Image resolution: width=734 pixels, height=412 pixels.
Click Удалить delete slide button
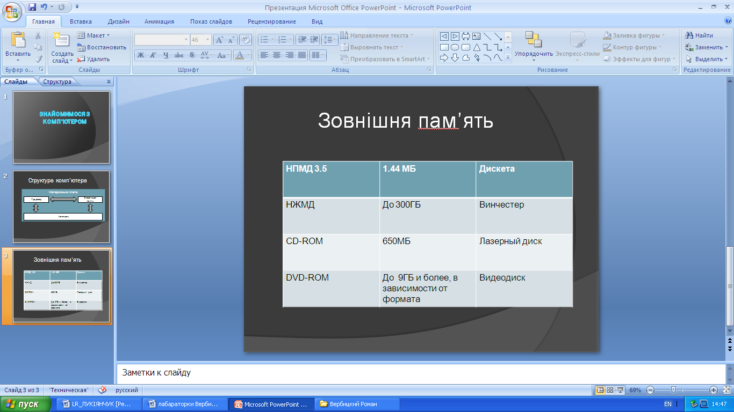pos(93,59)
